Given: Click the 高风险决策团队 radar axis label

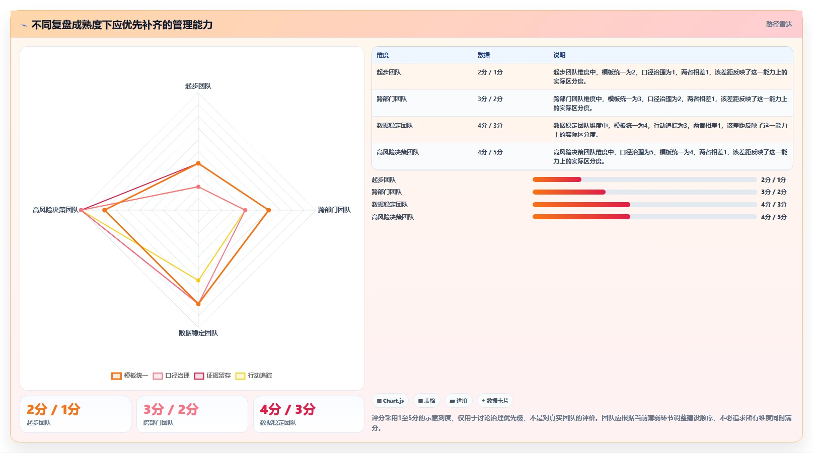Looking at the screenshot, I should [x=55, y=210].
